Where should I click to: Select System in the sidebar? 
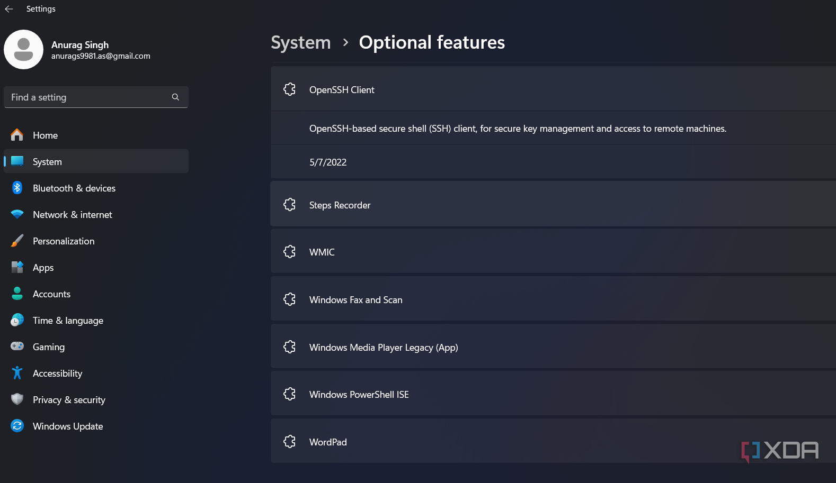[x=96, y=161]
